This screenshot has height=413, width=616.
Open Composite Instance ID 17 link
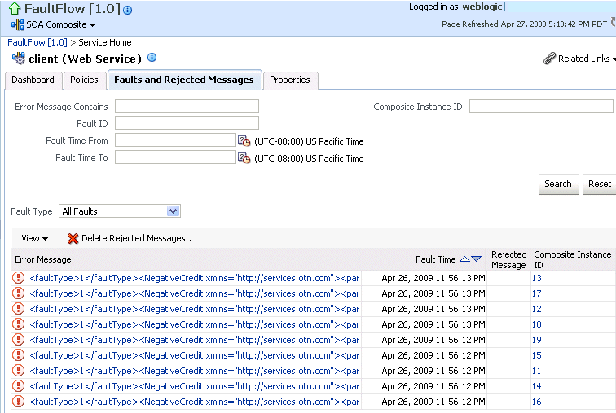537,293
